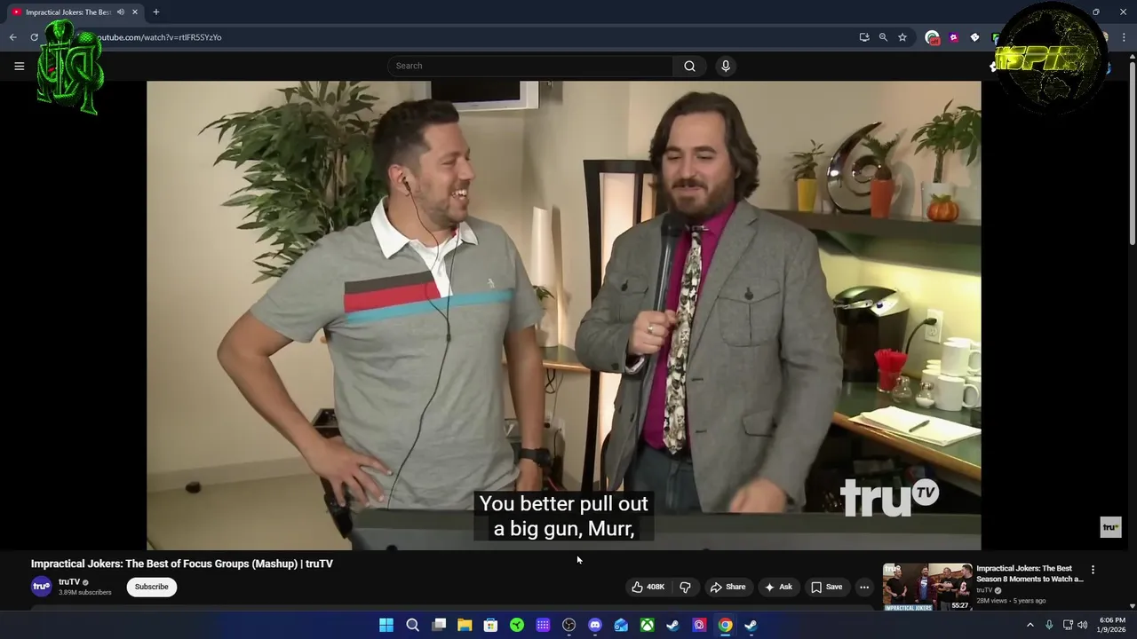Open the clock showing 6:06 PM
The image size is (1137, 639).
(x=1112, y=625)
